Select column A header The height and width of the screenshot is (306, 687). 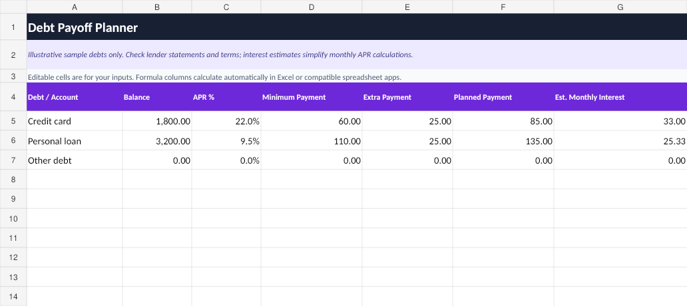pyautogui.click(x=75, y=7)
